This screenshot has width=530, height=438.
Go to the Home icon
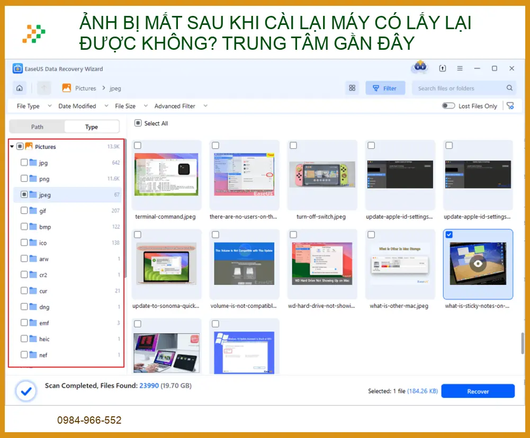[20, 88]
